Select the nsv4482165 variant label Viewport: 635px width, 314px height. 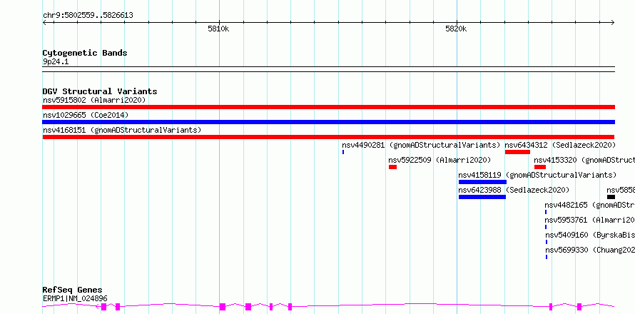click(589, 205)
